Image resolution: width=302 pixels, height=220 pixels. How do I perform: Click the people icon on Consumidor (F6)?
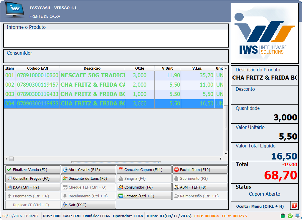[121, 187]
